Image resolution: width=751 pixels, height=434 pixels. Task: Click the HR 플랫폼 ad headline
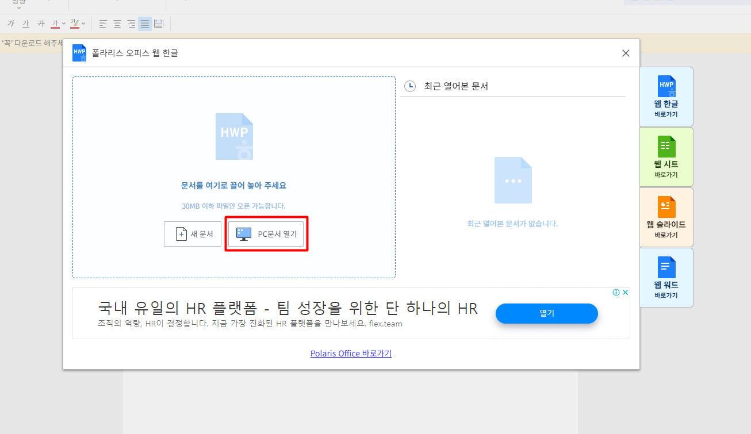tap(288, 308)
